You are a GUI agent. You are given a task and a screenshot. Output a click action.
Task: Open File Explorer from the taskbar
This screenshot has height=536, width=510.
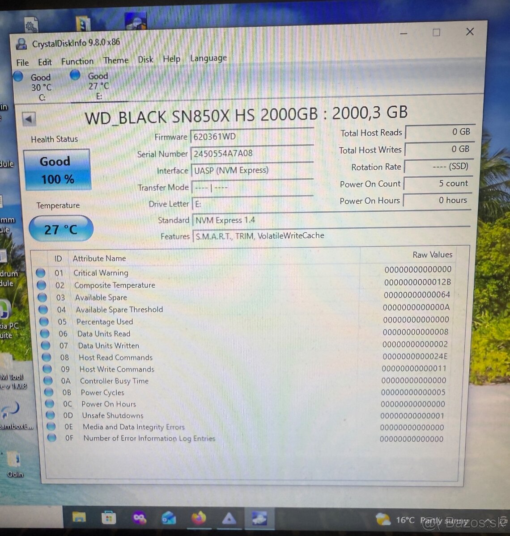point(79,517)
